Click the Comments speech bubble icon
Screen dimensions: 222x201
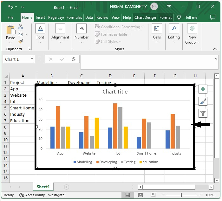click(x=213, y=17)
